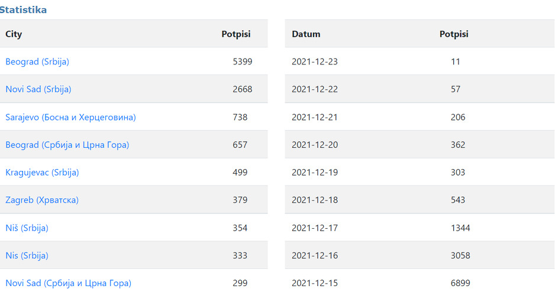Click the Datum column header

[x=306, y=34]
